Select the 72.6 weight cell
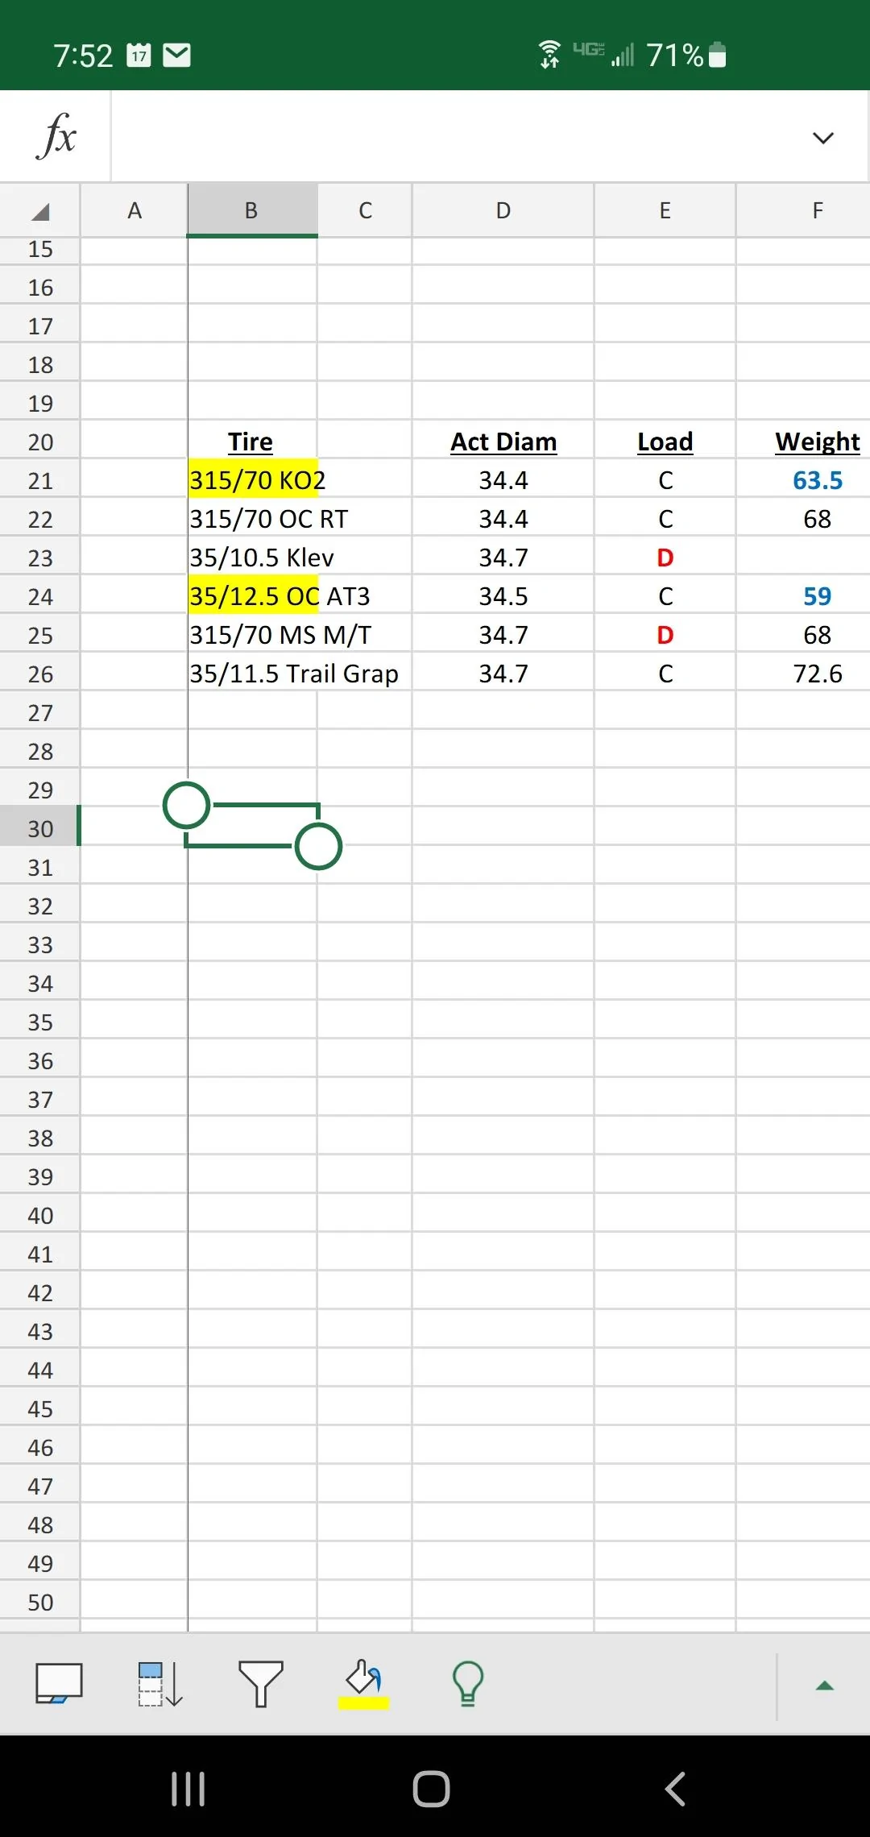Image resolution: width=870 pixels, height=1837 pixels. (x=817, y=674)
